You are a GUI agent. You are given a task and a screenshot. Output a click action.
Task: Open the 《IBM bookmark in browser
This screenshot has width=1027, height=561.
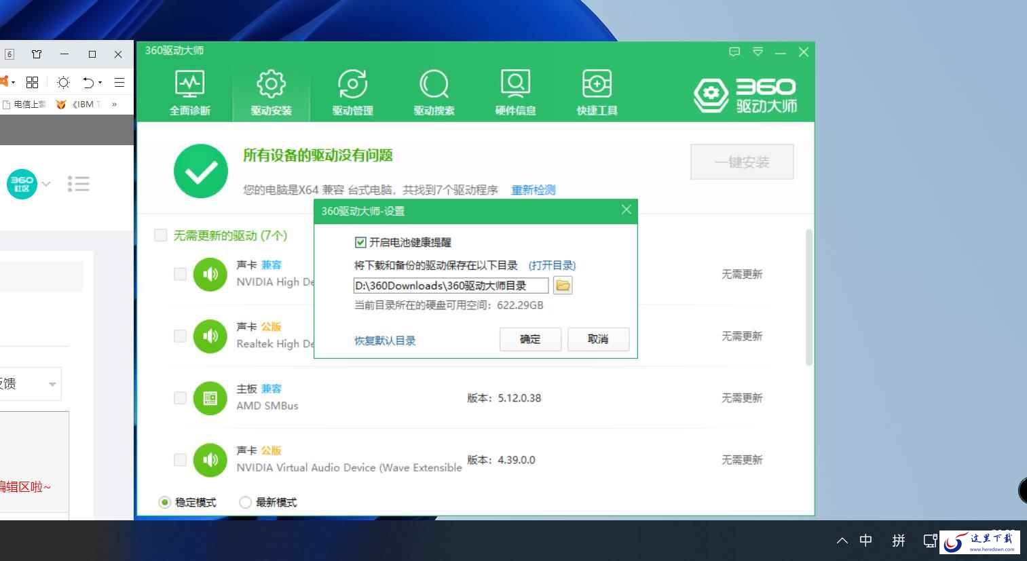pyautogui.click(x=78, y=104)
